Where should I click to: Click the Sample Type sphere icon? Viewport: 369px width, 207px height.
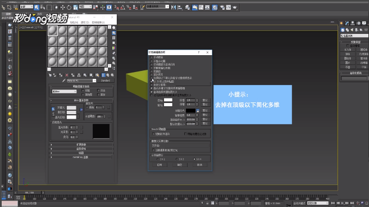[113, 28]
